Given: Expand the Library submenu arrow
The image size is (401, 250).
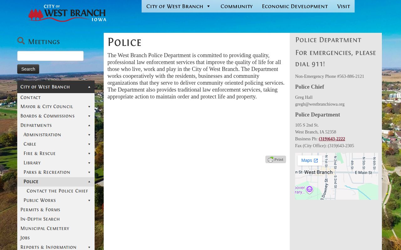Looking at the screenshot, I should click(x=89, y=163).
